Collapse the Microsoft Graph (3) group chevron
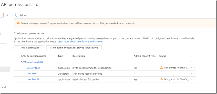217x94 pixels. click(22, 62)
